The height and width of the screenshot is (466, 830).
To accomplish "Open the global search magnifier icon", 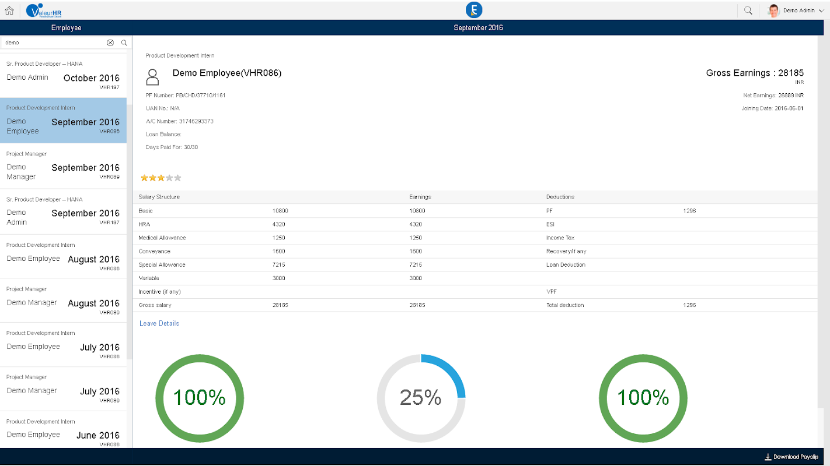I will 748,10.
